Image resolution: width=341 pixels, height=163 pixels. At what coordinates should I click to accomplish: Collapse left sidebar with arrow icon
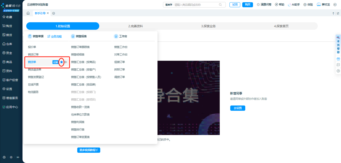point(18,157)
